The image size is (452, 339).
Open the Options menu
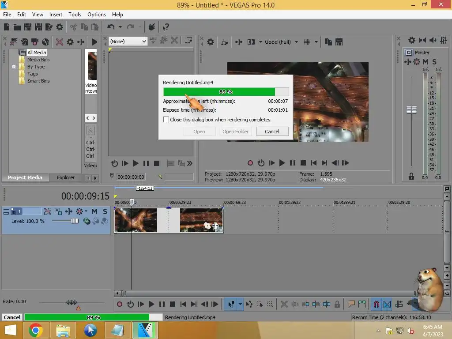(x=97, y=15)
